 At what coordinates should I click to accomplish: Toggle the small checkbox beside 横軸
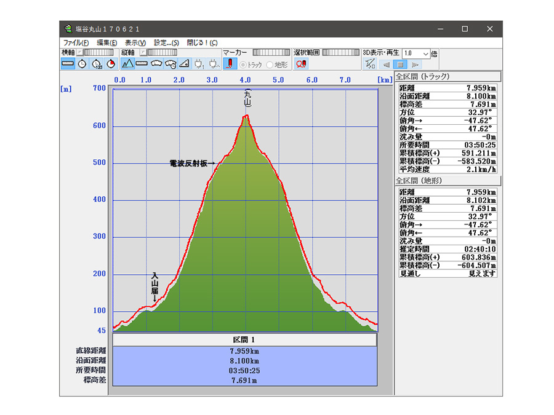(79, 53)
